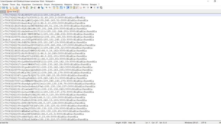Click the Close document toolbar icon
The image size is (221, 124).
(10, 8)
